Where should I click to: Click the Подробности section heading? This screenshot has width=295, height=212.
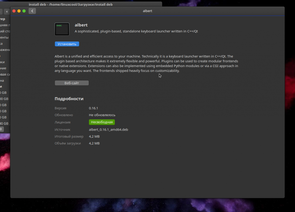(x=69, y=99)
